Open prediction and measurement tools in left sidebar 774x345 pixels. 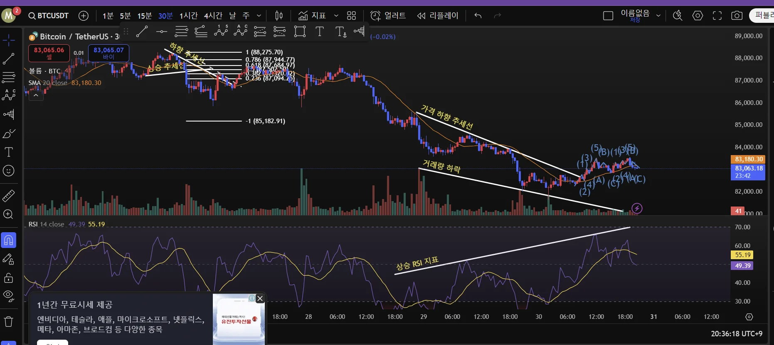[9, 114]
